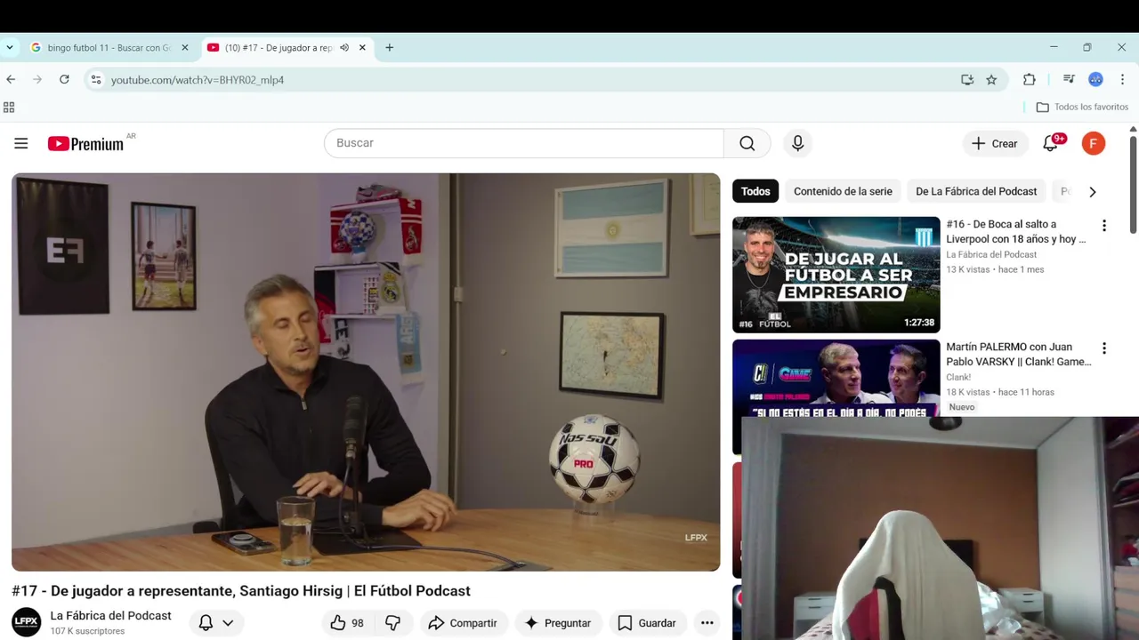Close the bingo futbol 11 tab
The height and width of the screenshot is (640, 1139).
pyautogui.click(x=185, y=48)
